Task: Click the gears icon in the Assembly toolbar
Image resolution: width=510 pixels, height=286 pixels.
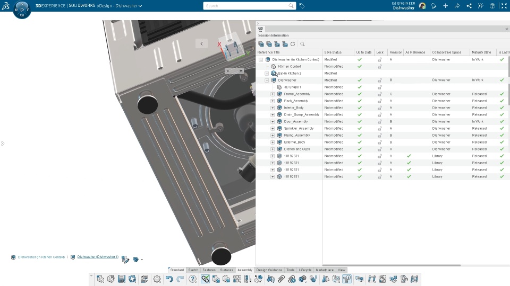Action: 302,279
